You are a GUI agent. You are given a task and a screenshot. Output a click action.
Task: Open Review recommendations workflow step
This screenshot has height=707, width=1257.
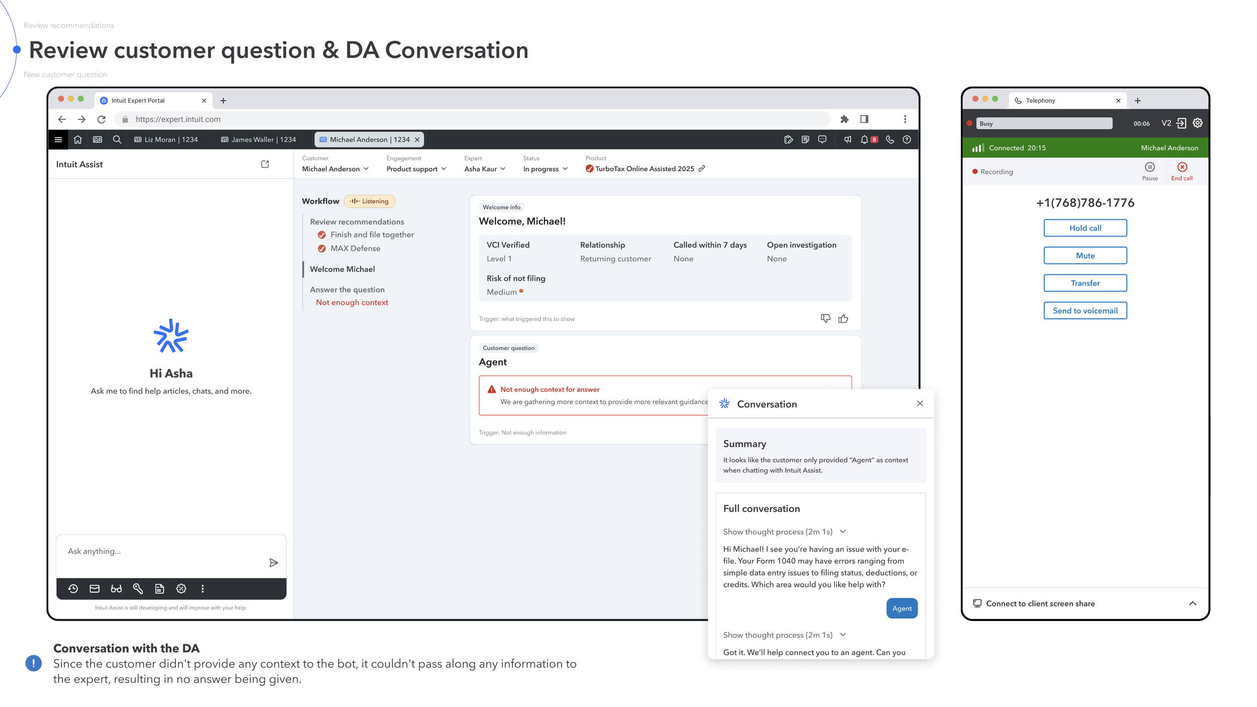(357, 222)
